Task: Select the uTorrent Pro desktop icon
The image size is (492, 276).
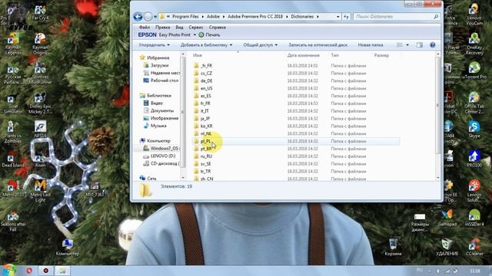Action: tap(474, 71)
